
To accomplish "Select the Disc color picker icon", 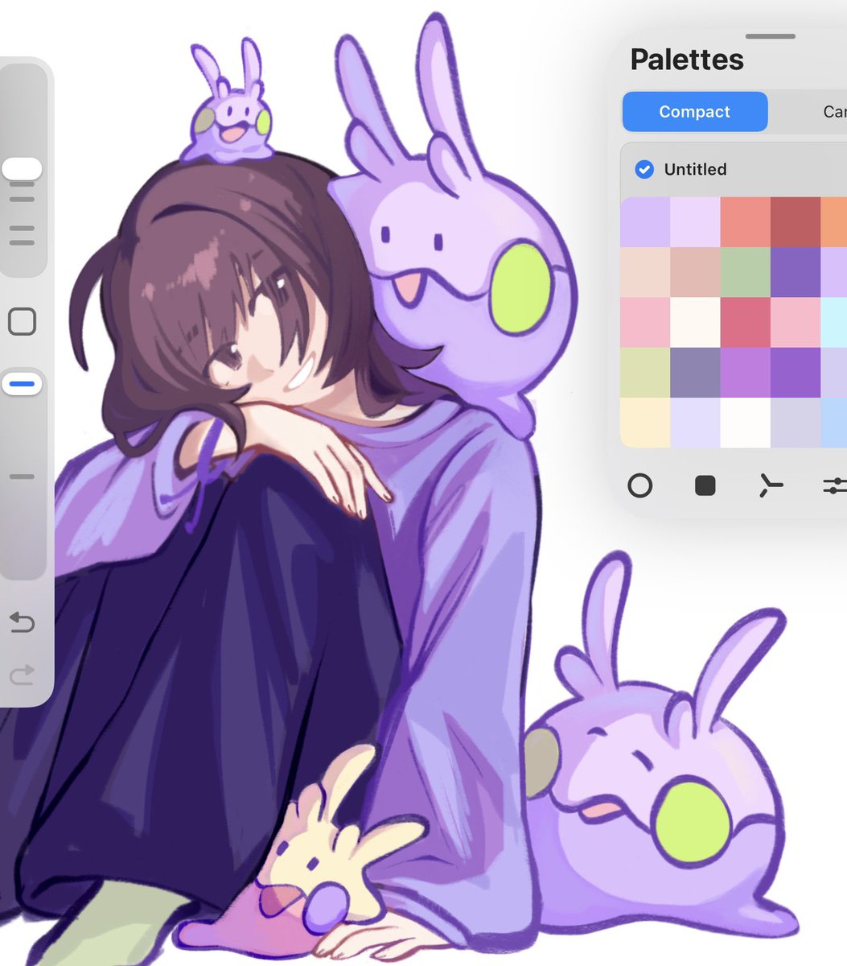I will click(639, 485).
